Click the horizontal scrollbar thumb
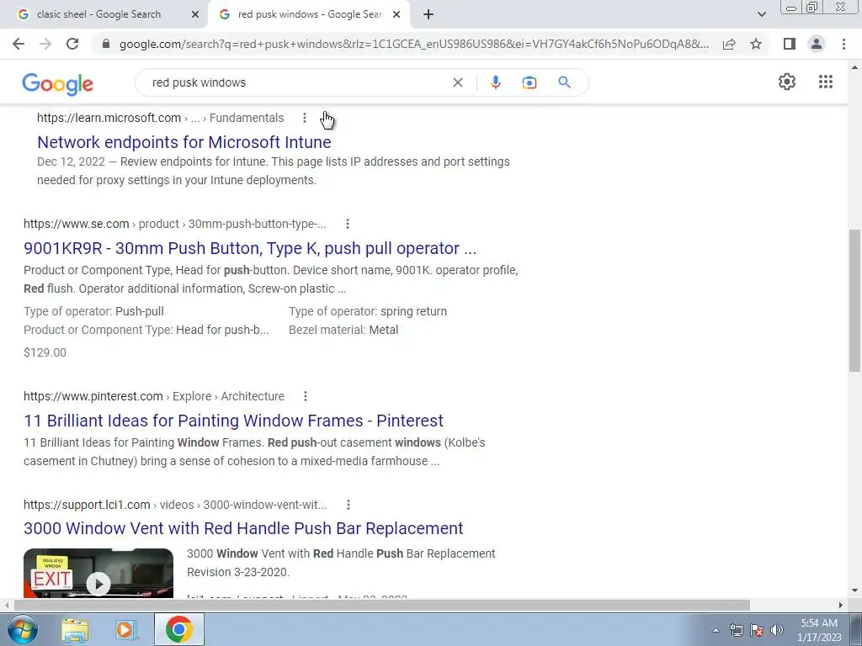Viewport: 862px width, 646px height. coord(382,605)
